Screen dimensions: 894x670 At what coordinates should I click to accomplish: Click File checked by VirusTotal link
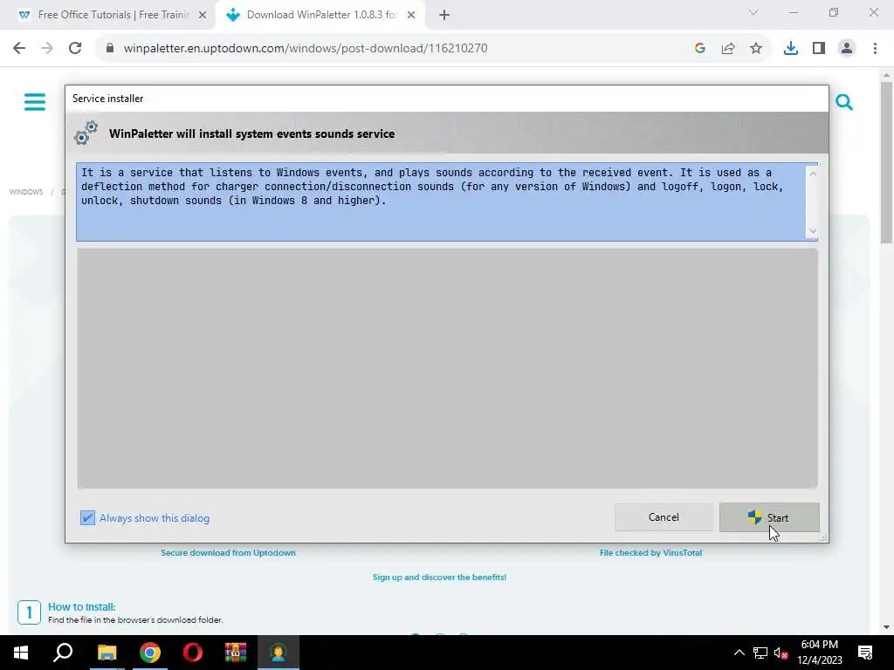click(x=650, y=552)
